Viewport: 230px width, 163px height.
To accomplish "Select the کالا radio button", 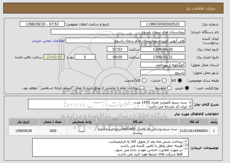I will pyautogui.click(x=180, y=80).
